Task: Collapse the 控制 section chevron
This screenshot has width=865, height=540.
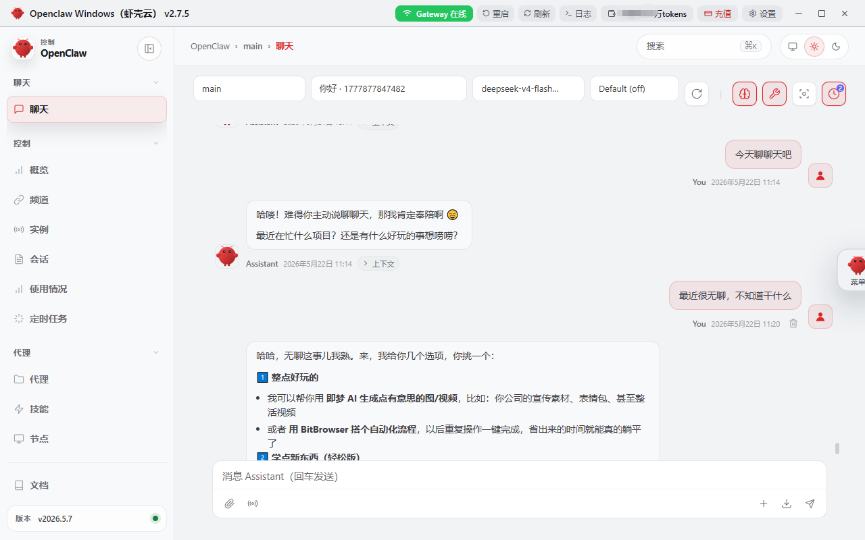Action: pos(156,143)
